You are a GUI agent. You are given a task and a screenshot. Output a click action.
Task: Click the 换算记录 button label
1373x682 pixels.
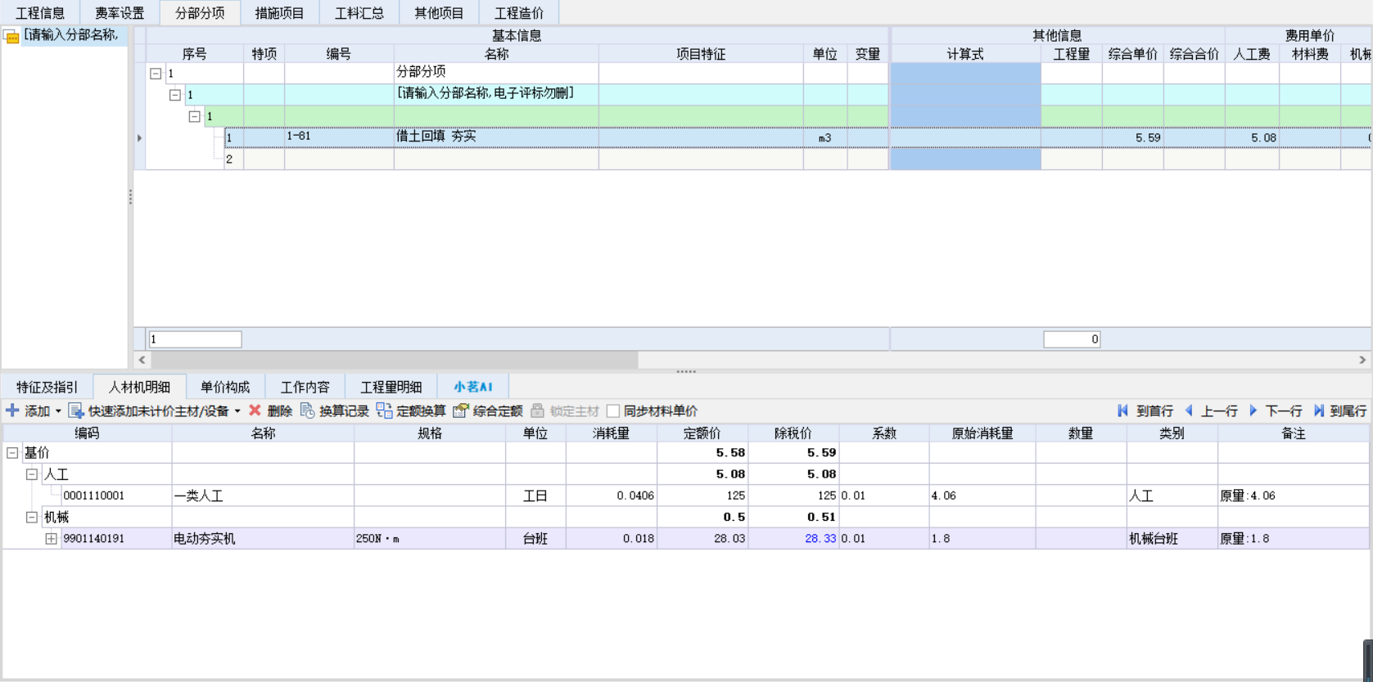pos(344,411)
